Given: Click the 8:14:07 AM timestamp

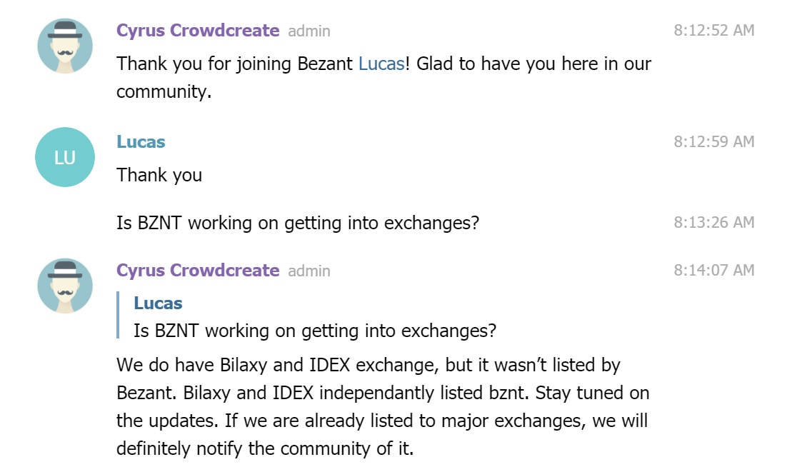Looking at the screenshot, I should 713,271.
